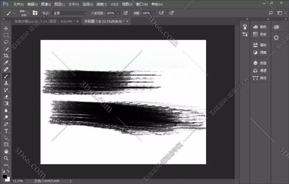Select the Move tool
This screenshot has width=289, height=184.
click(6, 28)
